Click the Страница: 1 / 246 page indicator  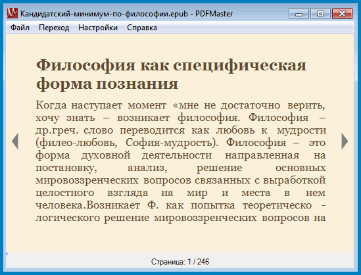pyautogui.click(x=180, y=262)
